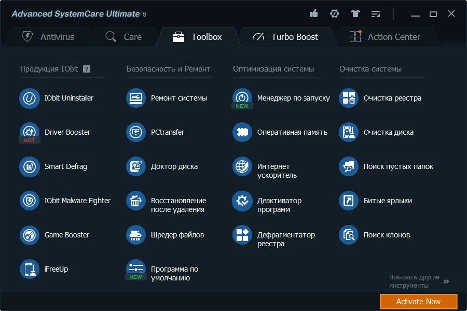
Task: Open the Очистка реестра icon
Action: coord(349,98)
